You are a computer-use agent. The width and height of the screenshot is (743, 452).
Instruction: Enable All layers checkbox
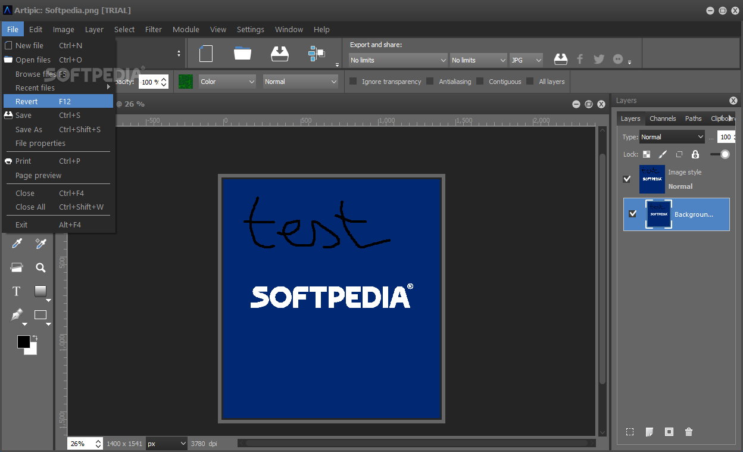coord(530,82)
